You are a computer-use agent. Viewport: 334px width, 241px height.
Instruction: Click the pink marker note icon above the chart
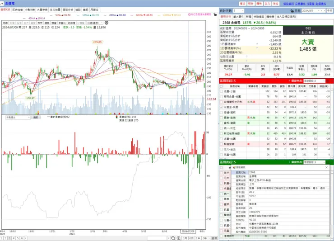point(190,14)
